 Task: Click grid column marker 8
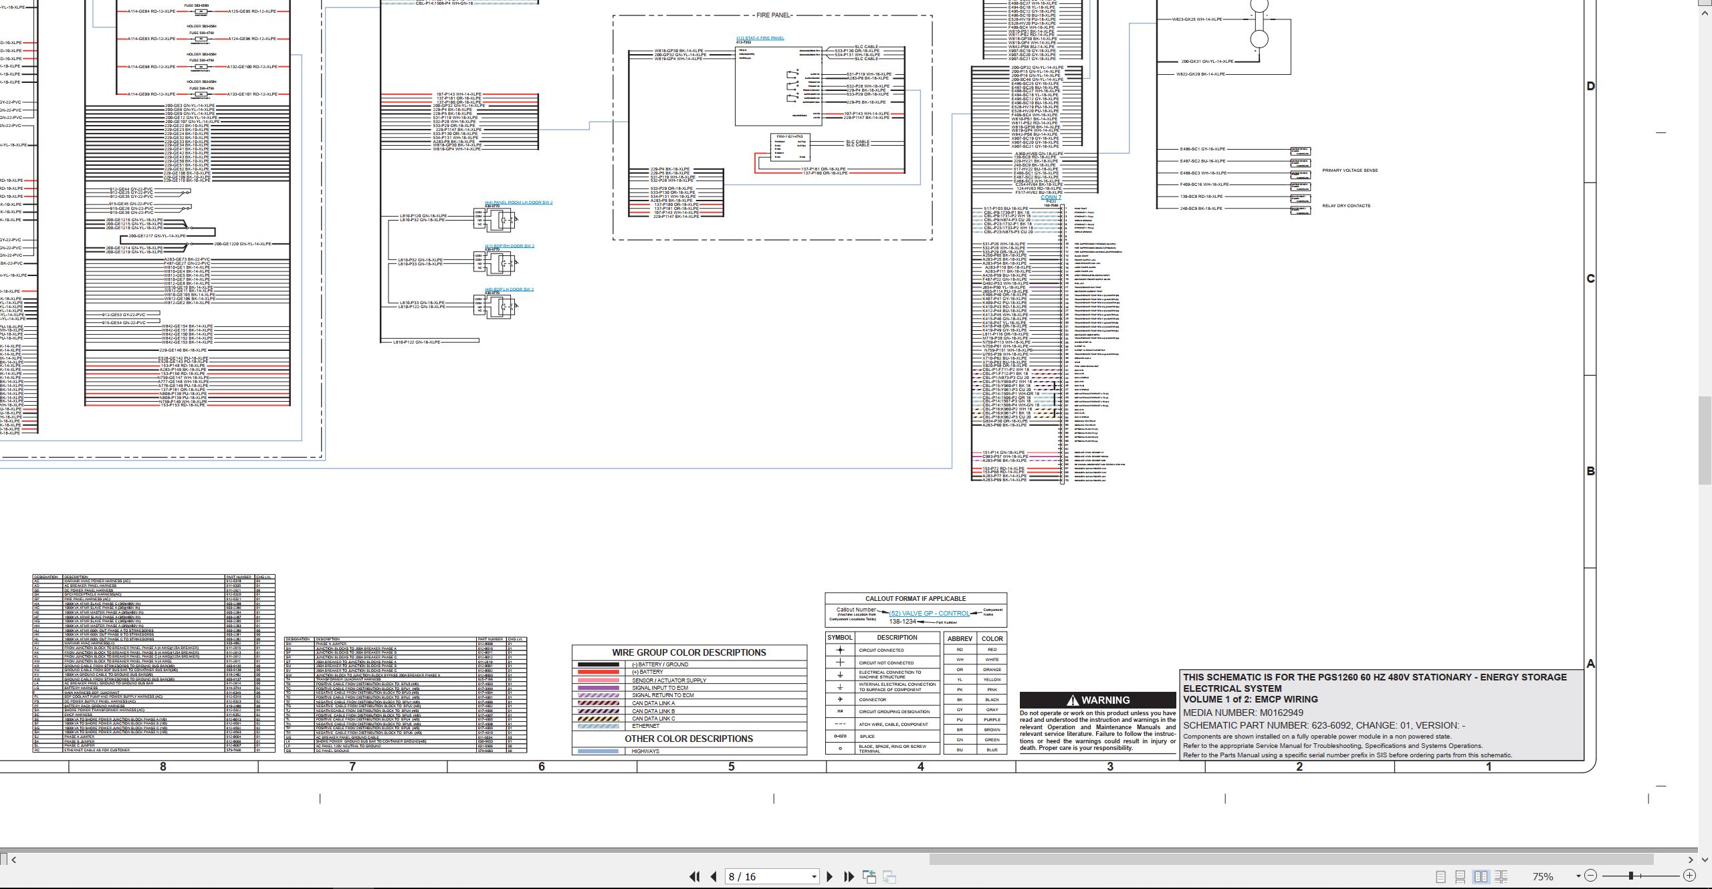coord(163,767)
